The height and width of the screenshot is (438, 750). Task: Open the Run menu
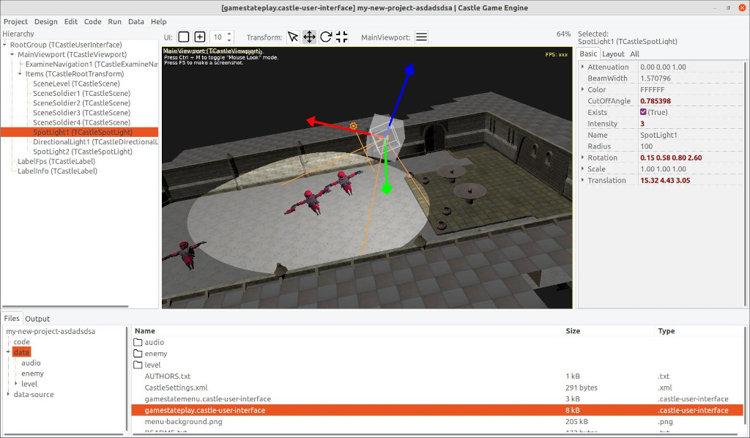tap(114, 22)
